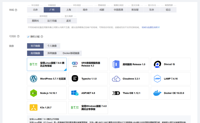Image resolution: width=200 pixels, height=123 pixels.
Task: Choose Cloudreve 3.3.1 image
Action: [129, 79]
